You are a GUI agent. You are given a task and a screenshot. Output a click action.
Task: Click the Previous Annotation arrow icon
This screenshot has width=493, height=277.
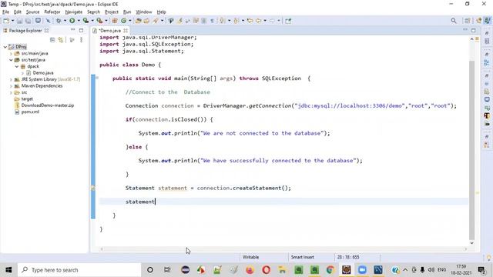pyautogui.click(x=236, y=21)
